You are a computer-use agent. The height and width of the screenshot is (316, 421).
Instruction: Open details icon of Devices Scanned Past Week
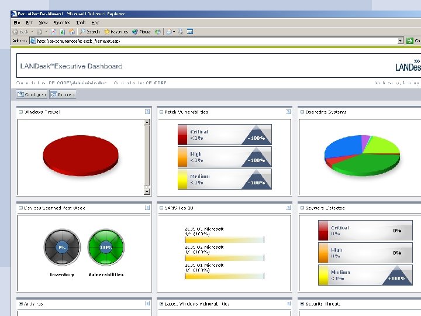[x=147, y=208]
